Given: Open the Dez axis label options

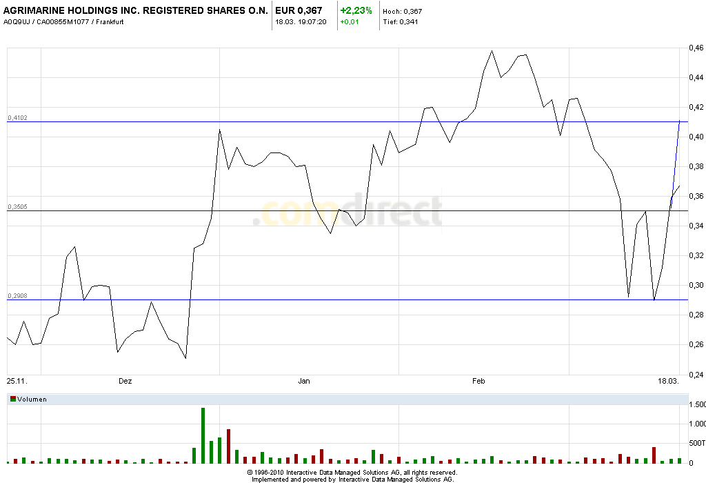Looking at the screenshot, I should point(124,380).
